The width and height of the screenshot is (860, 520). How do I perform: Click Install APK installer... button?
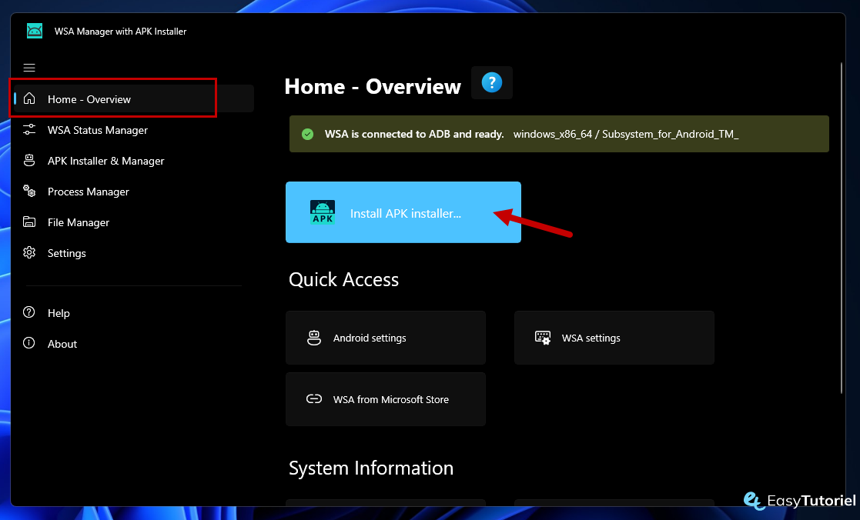(x=403, y=212)
